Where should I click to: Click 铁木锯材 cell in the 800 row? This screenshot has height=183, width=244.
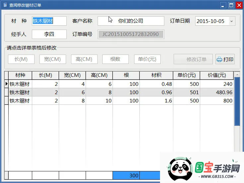click(20, 100)
